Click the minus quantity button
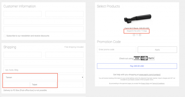The height and width of the screenshot is (97, 185). [x=134, y=35]
